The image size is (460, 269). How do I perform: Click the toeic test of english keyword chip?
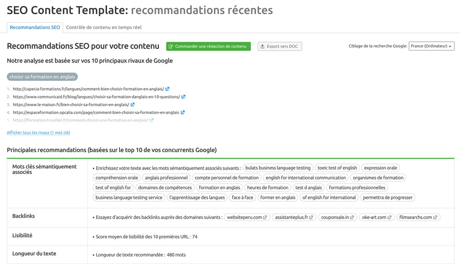coord(337,168)
